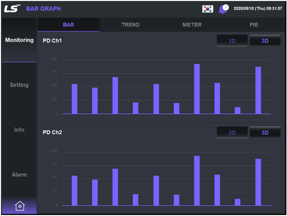This screenshot has width=287, height=216.
Task: Open the PIE tab
Action: tap(254, 25)
